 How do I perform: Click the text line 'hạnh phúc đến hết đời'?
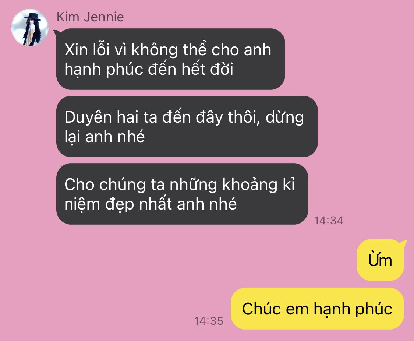pyautogui.click(x=149, y=69)
